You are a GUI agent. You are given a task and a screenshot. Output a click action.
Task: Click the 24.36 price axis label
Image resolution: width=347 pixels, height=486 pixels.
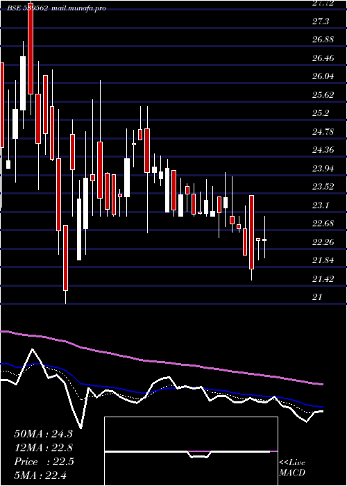coord(323,150)
